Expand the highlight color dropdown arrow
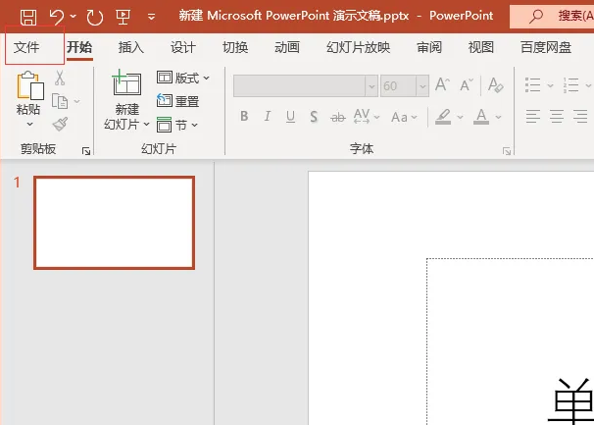The height and width of the screenshot is (425, 594). click(x=460, y=117)
